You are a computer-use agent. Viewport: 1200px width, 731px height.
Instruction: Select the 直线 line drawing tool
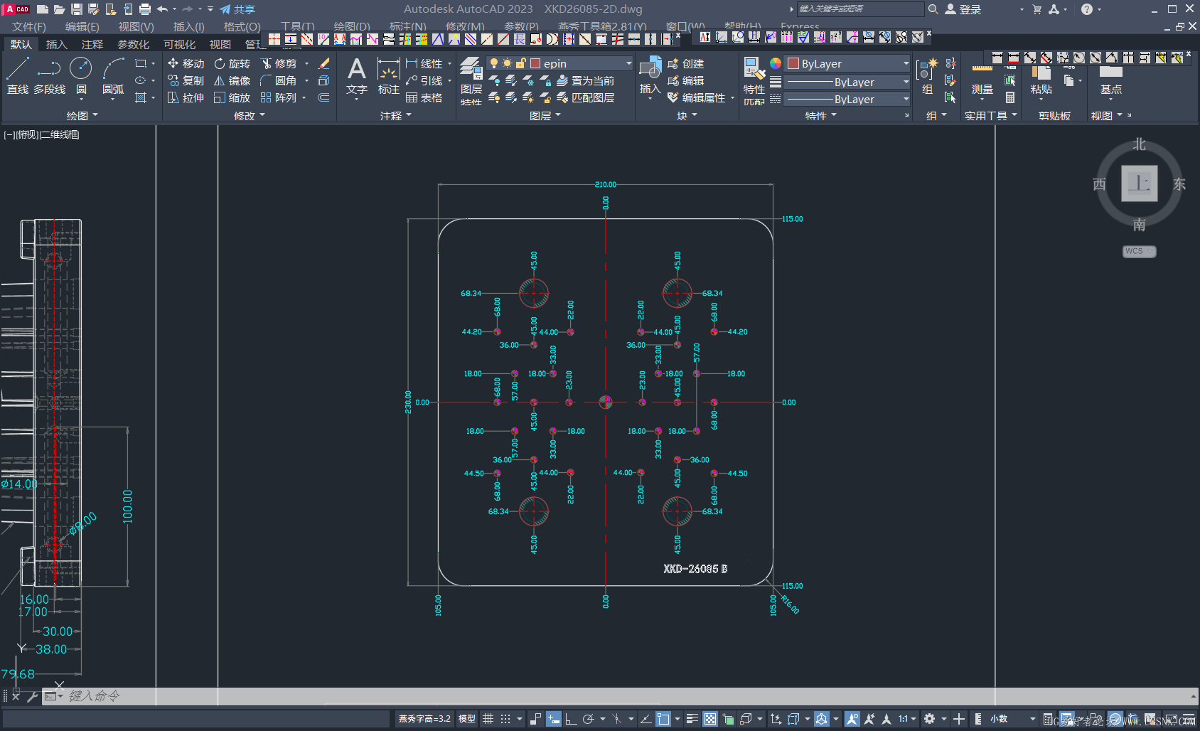(x=17, y=77)
